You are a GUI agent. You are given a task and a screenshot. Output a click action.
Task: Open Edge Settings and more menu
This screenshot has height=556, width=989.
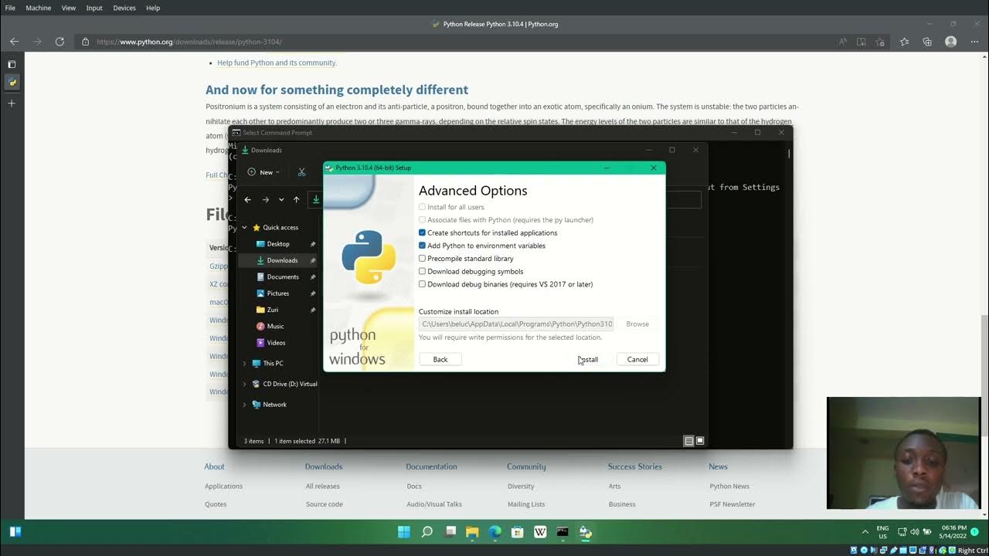[974, 42]
